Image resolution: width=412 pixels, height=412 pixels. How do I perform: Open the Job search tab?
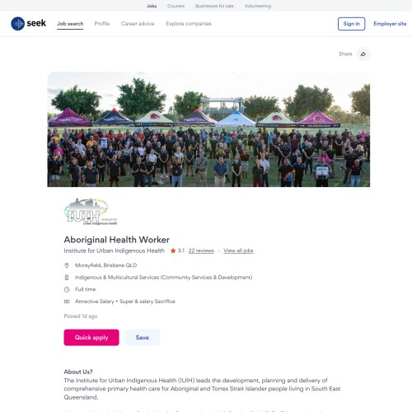coord(70,24)
